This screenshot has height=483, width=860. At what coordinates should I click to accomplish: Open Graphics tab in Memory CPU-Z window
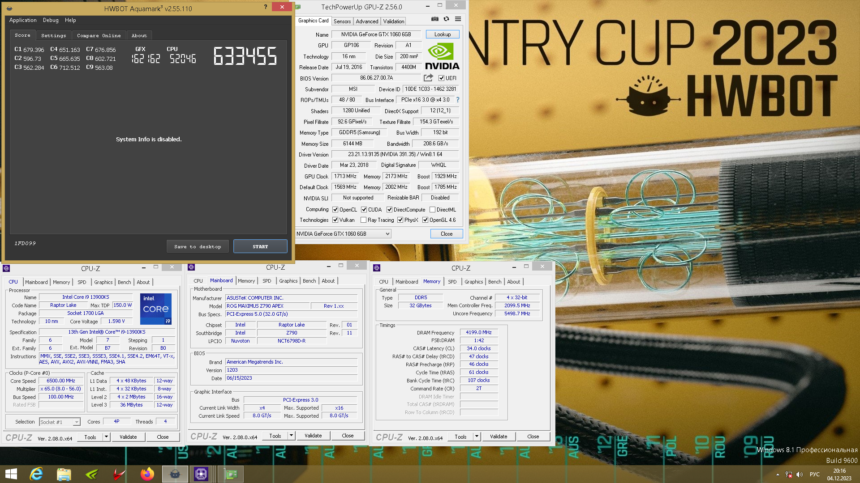click(x=473, y=281)
